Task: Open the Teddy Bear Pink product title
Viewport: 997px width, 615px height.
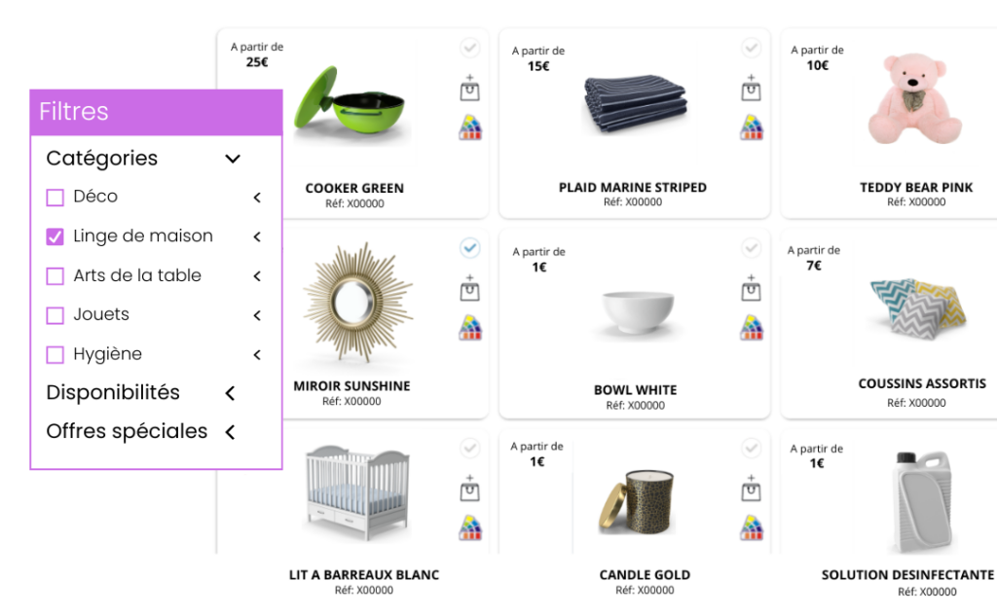Action: 916,188
